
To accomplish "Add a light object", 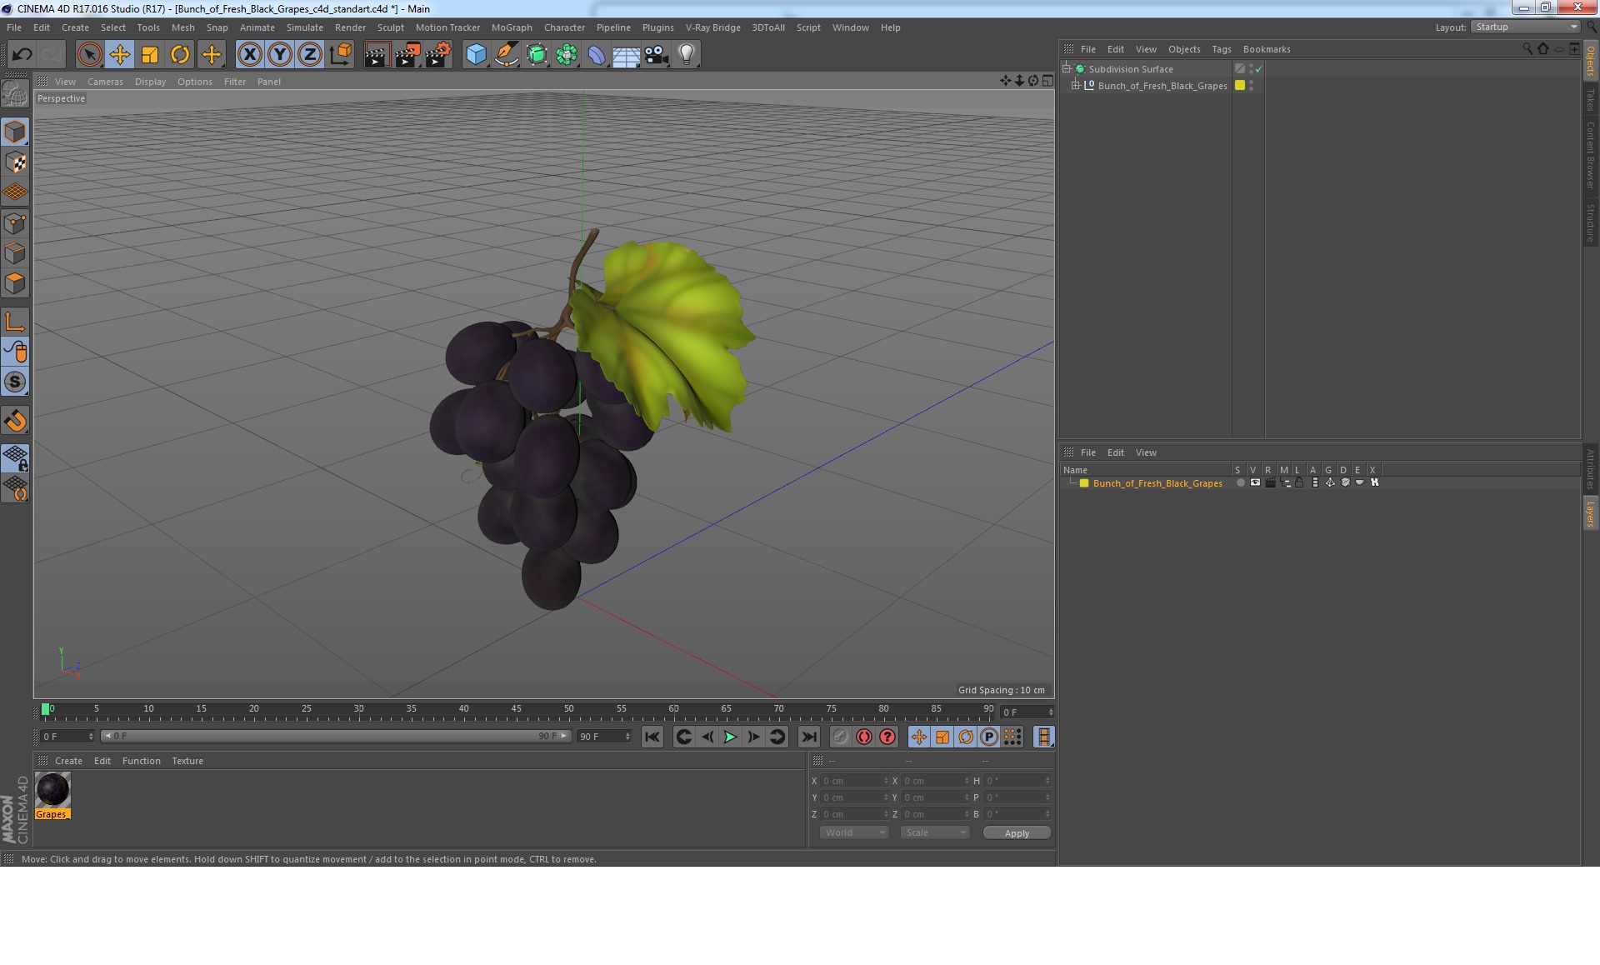I will [686, 55].
